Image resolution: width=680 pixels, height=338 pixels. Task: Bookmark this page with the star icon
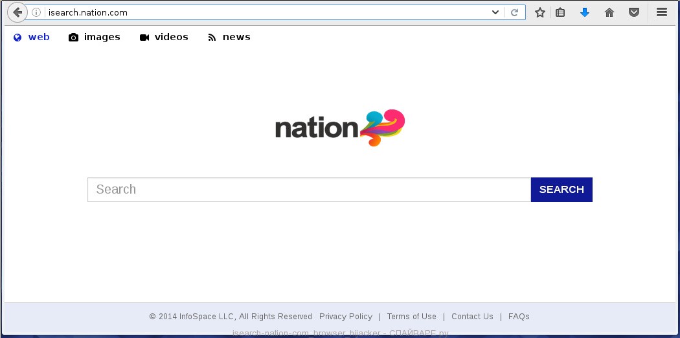point(540,12)
